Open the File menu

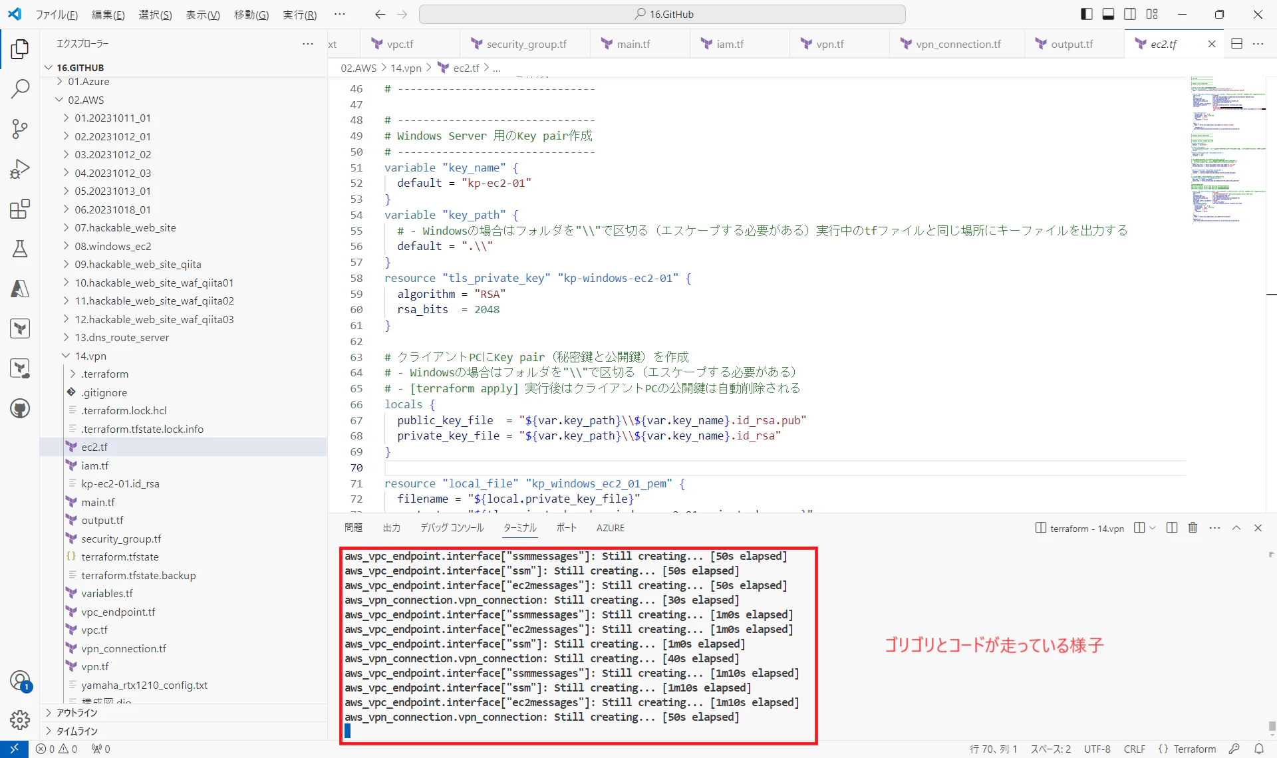coord(57,15)
